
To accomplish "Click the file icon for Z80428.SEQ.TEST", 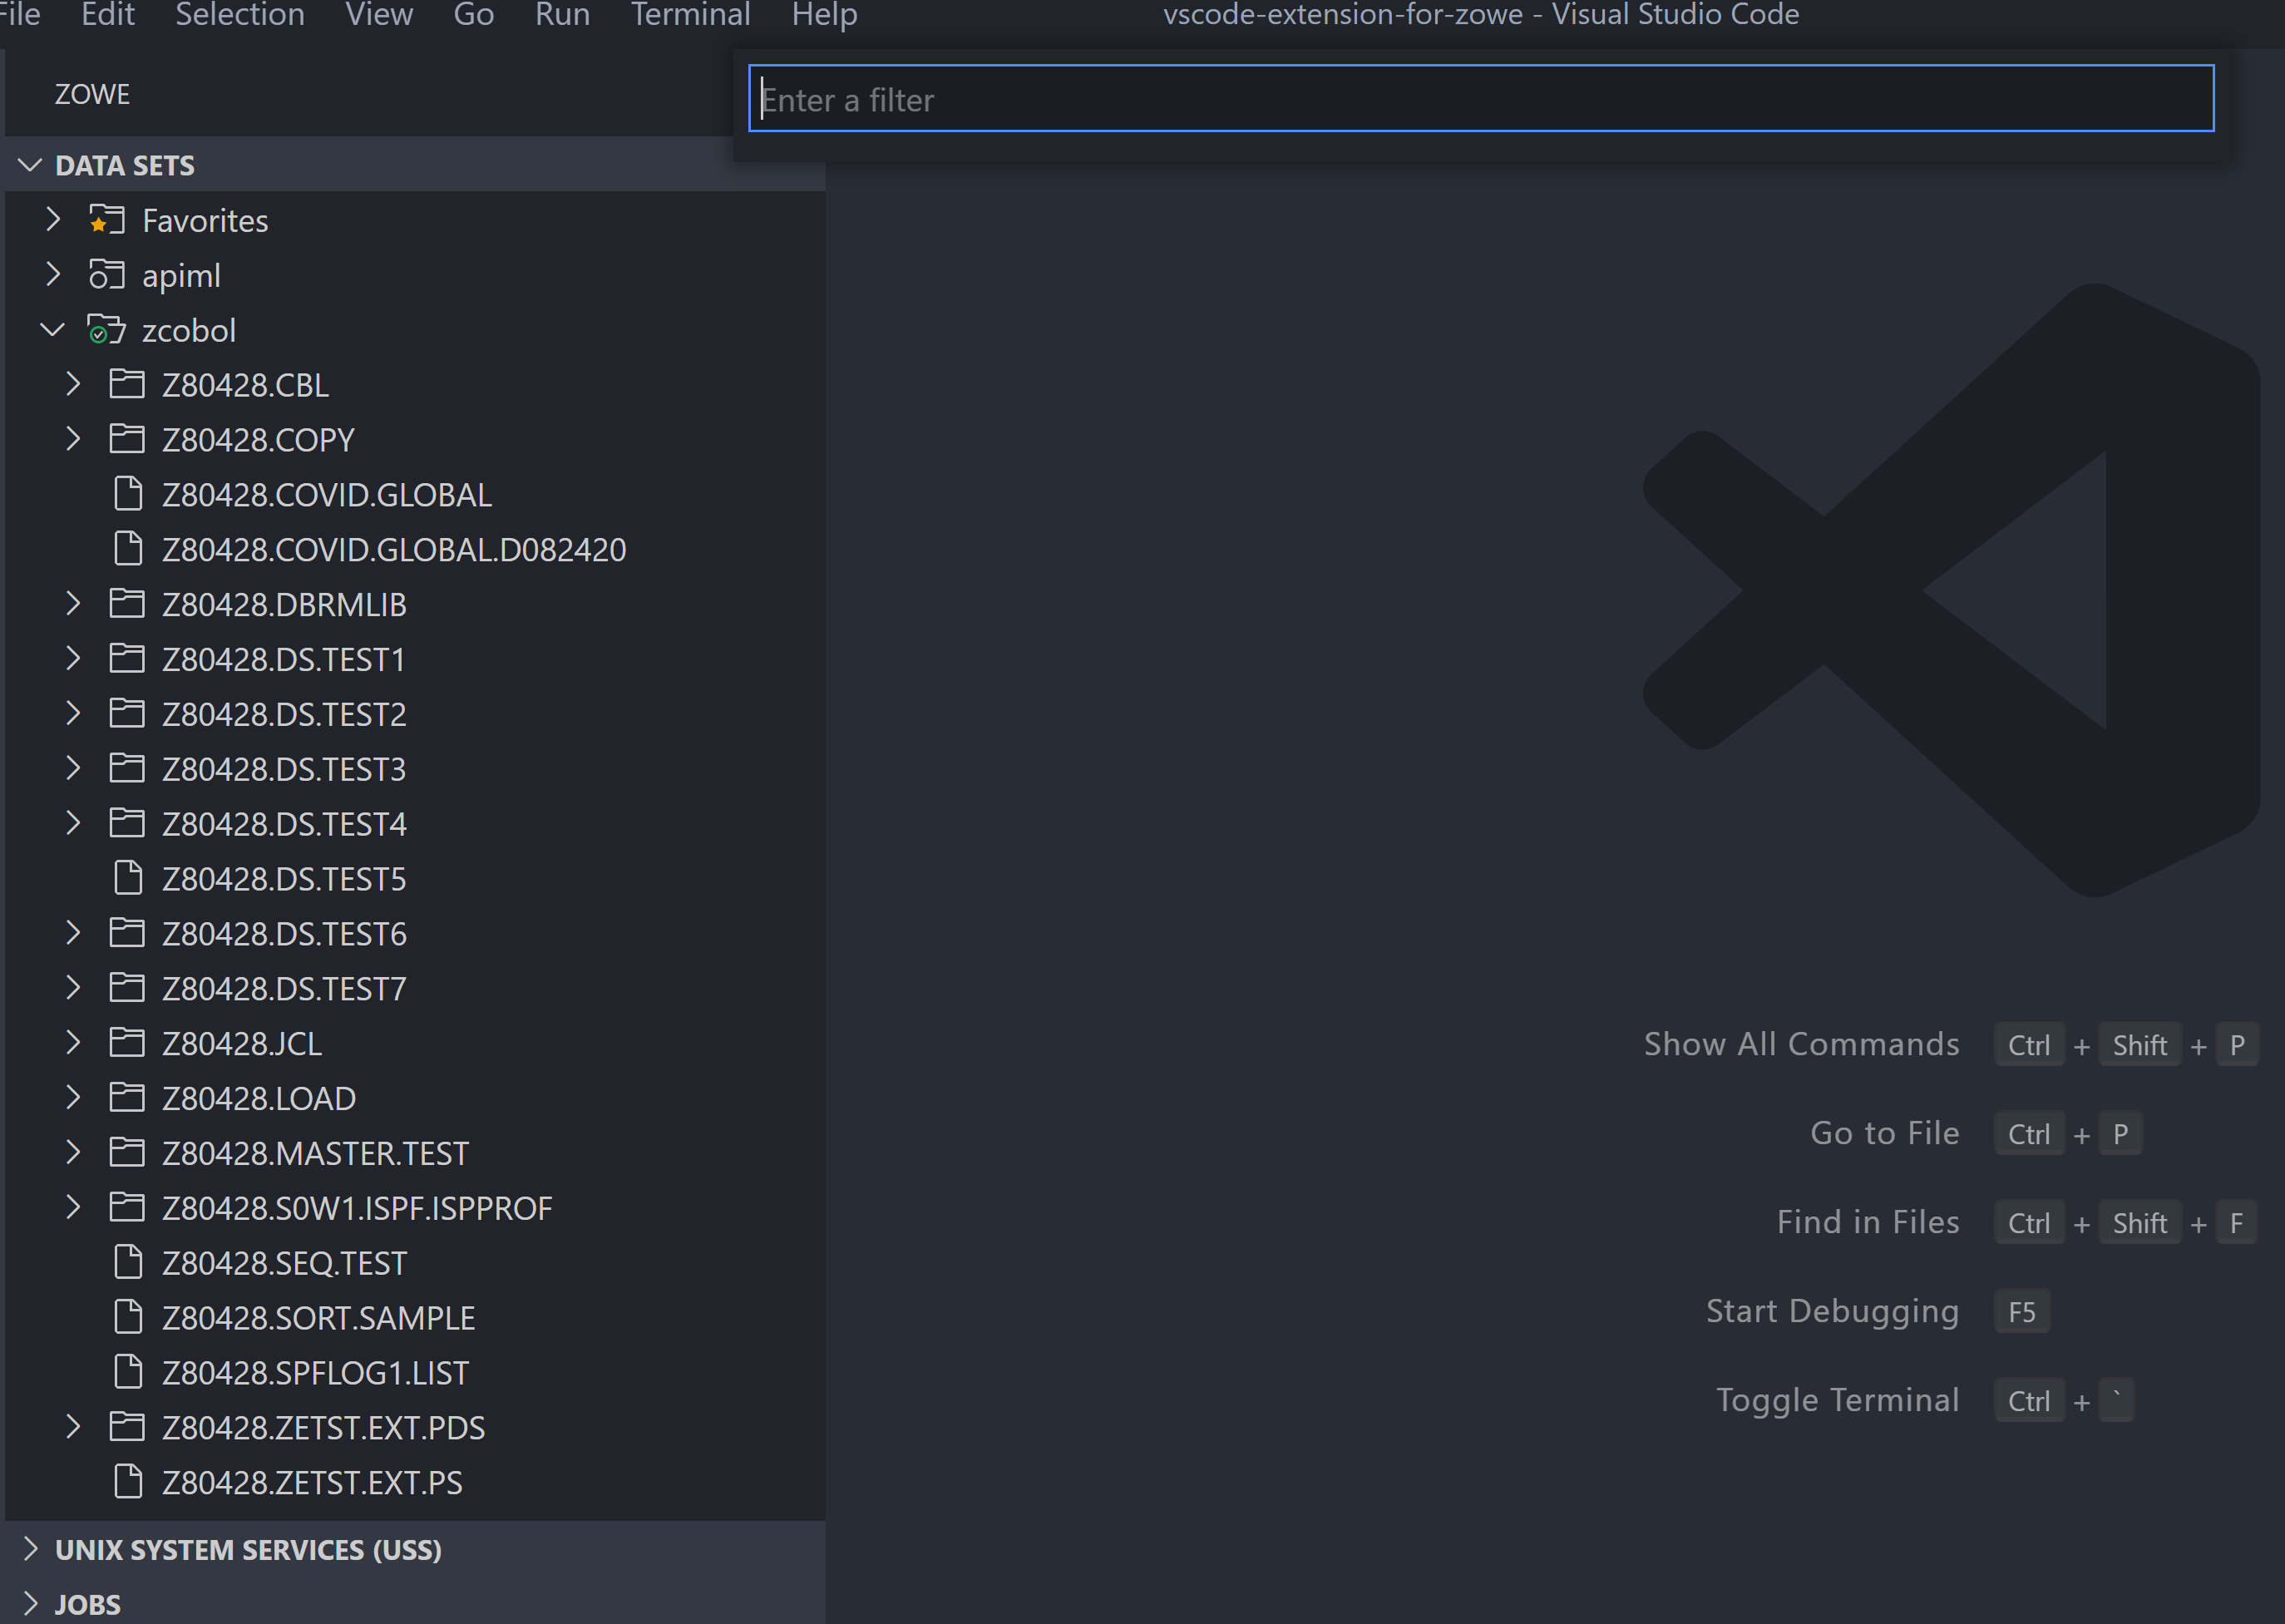I will [x=128, y=1262].
